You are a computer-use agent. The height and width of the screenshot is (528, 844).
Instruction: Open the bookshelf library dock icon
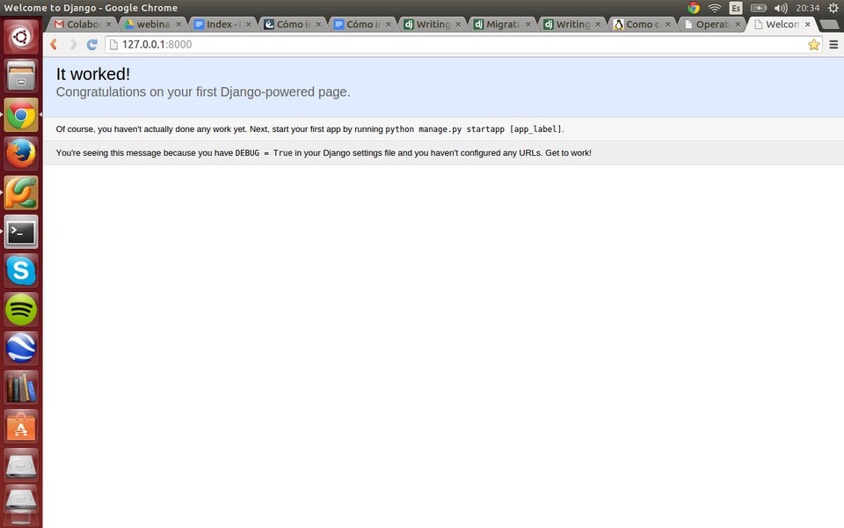21,387
